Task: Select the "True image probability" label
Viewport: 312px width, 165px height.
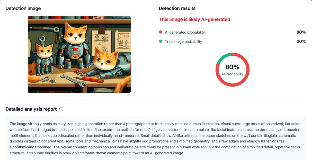Action: [183, 42]
